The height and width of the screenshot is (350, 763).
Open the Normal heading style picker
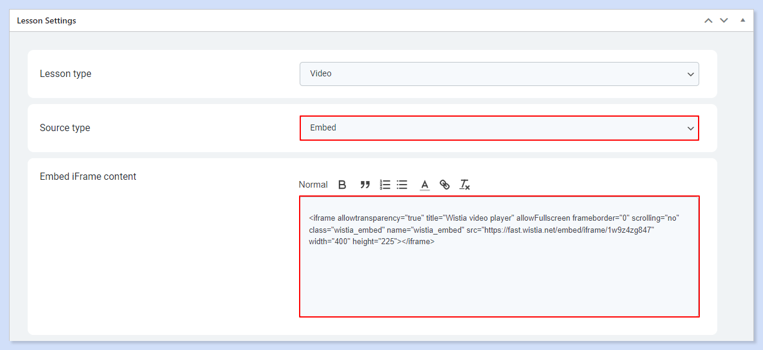[313, 185]
